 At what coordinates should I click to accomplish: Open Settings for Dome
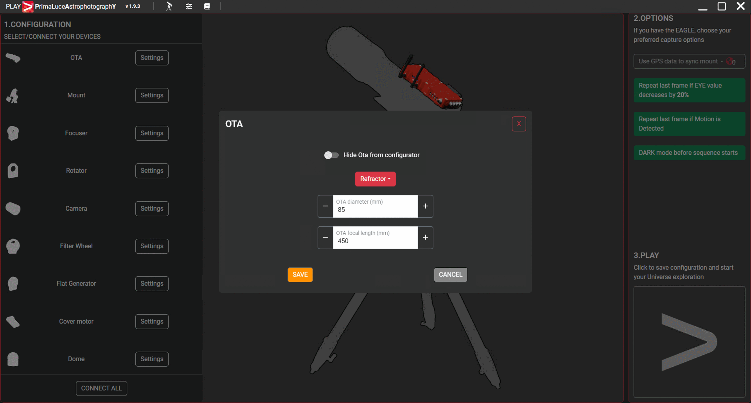click(x=152, y=359)
